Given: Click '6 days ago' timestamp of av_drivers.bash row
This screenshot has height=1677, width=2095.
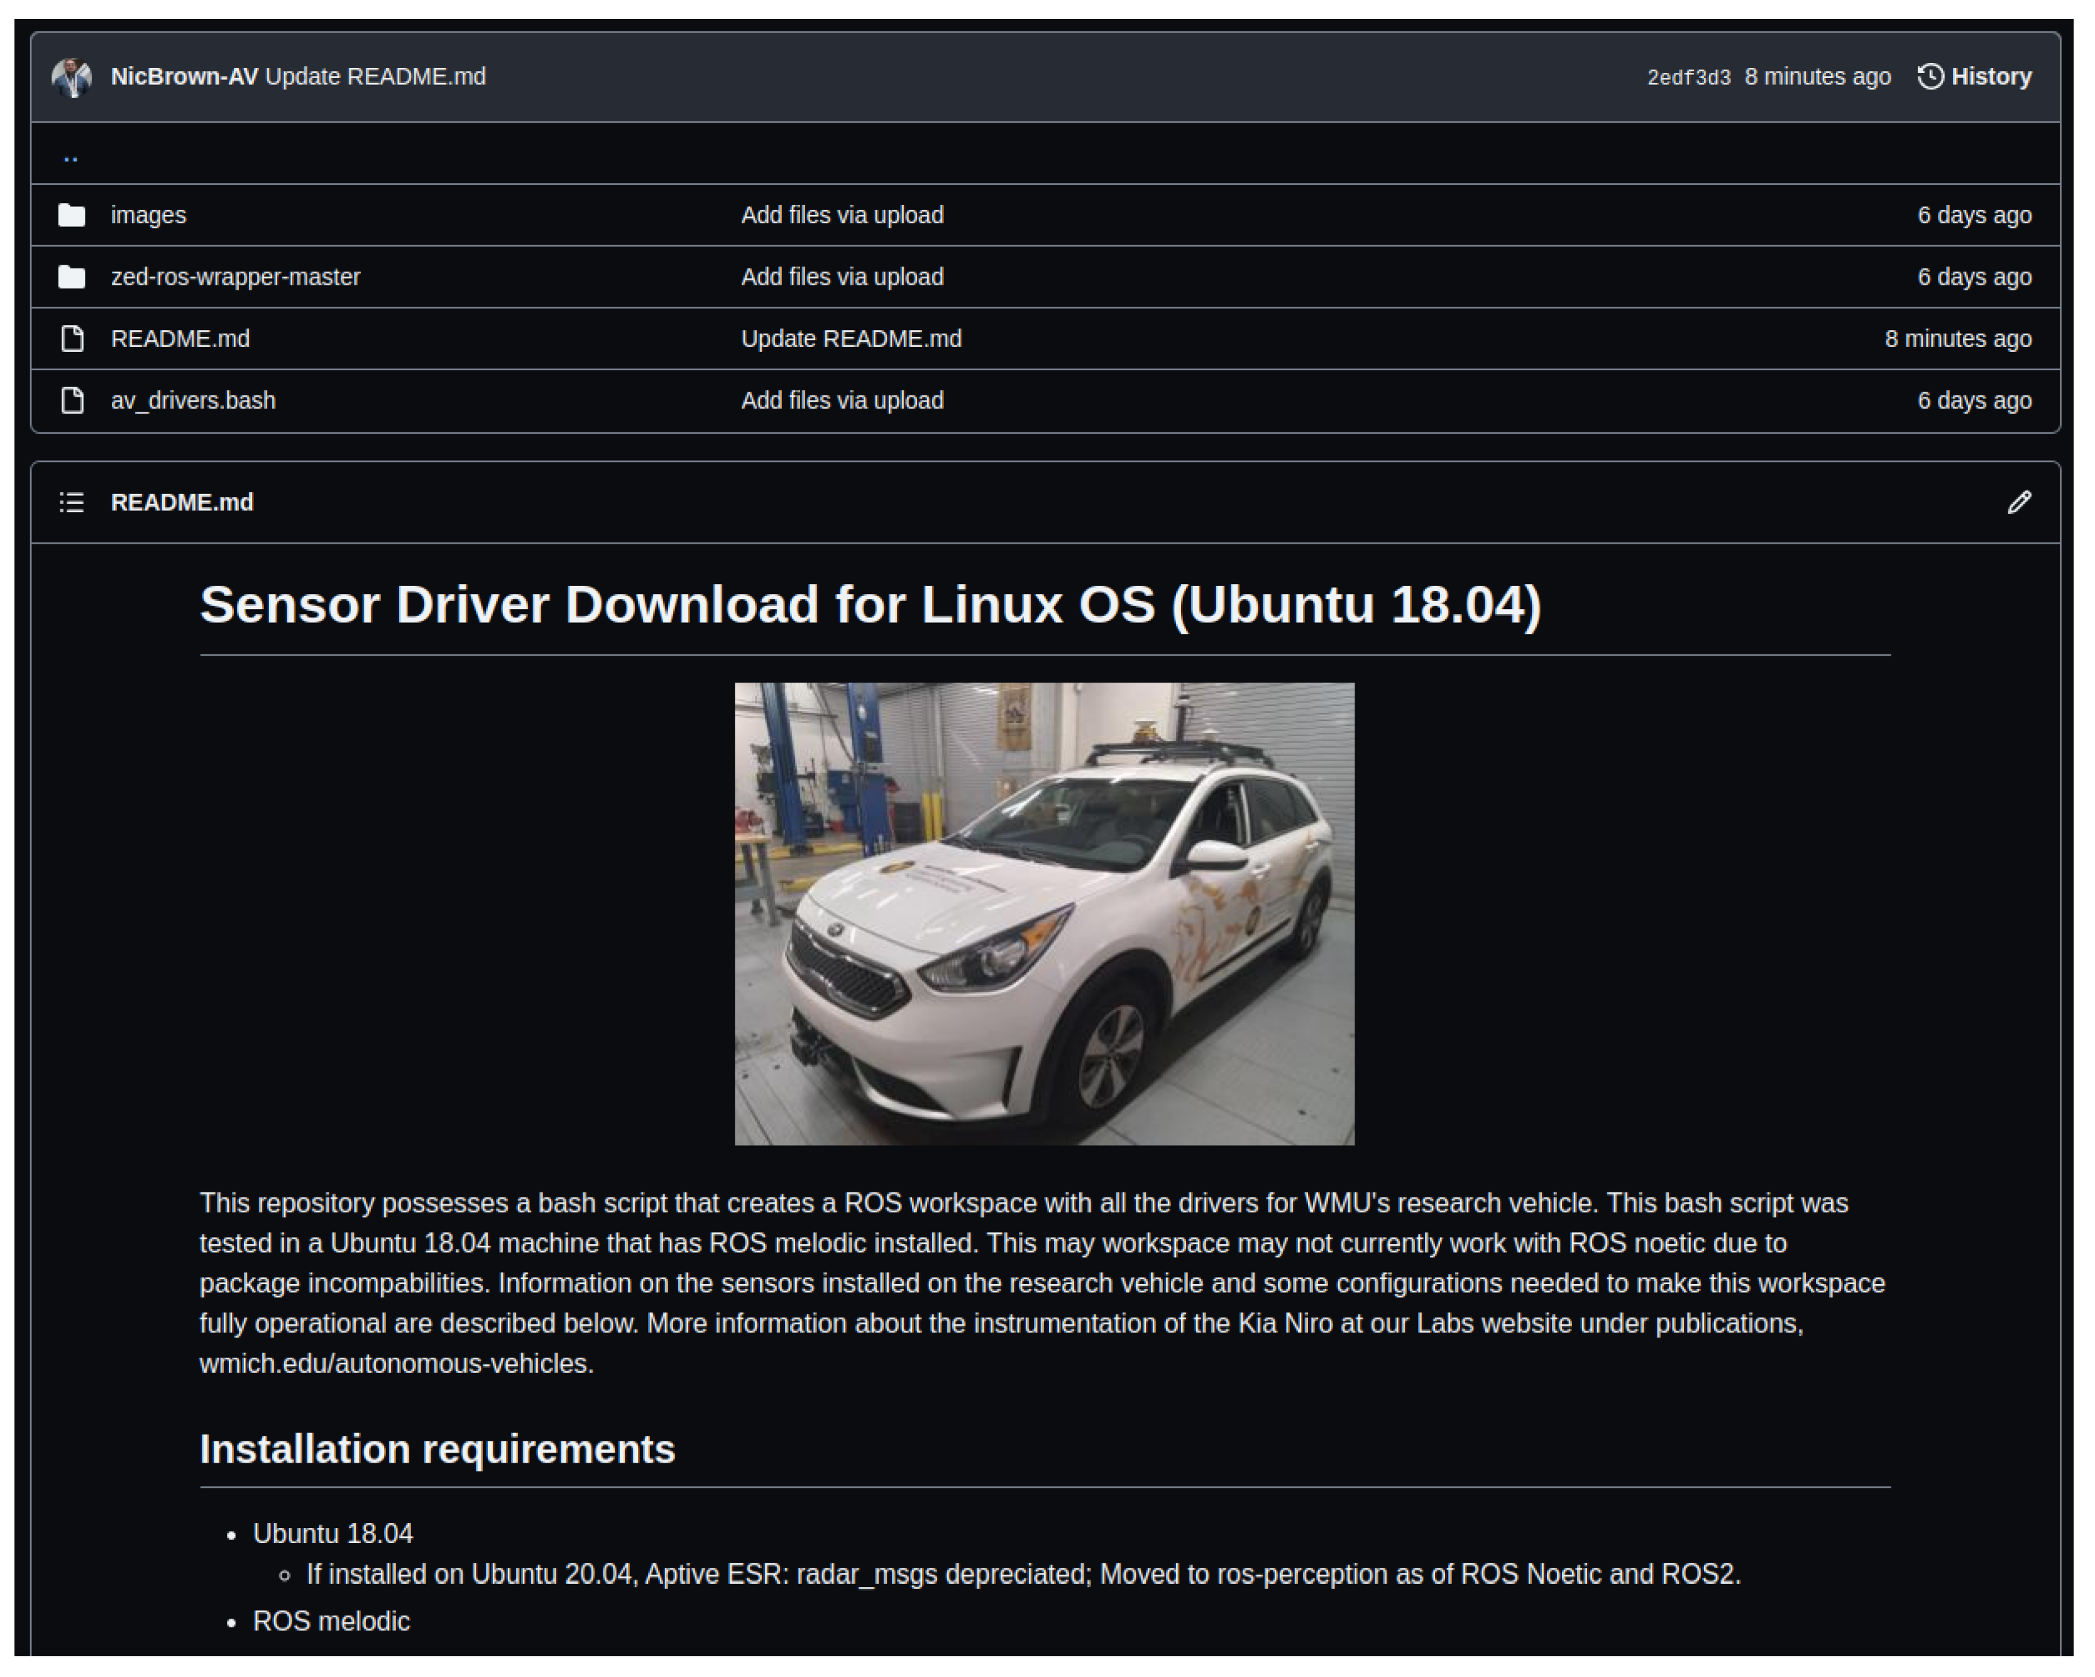Looking at the screenshot, I should coord(1974,400).
